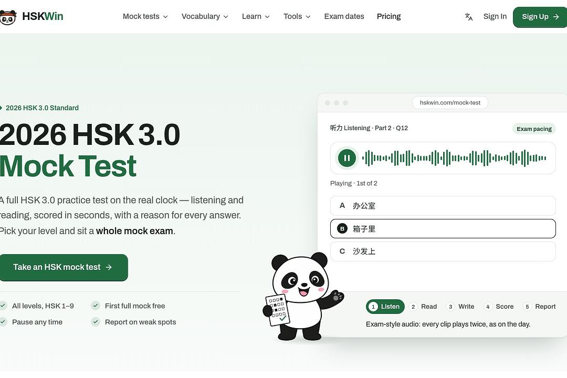Click the hskwin.com/mock-test address bar

(450, 103)
